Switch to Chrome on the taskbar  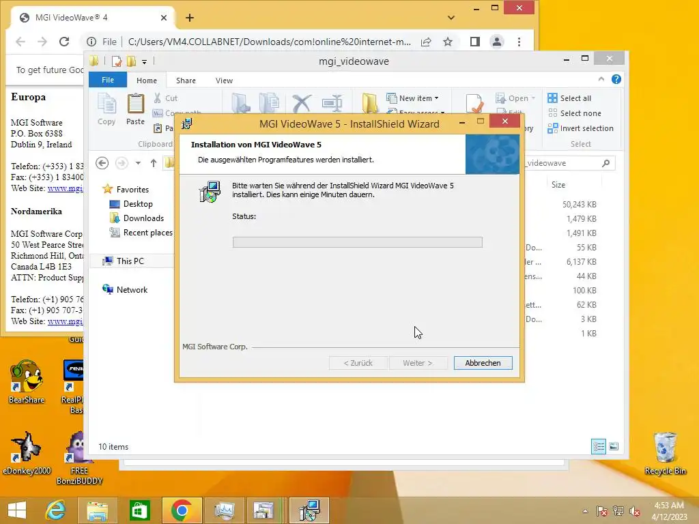coord(182,510)
